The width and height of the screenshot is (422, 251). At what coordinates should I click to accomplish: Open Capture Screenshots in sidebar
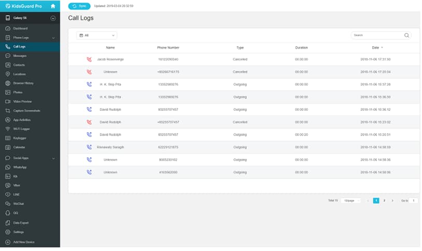pos(26,111)
